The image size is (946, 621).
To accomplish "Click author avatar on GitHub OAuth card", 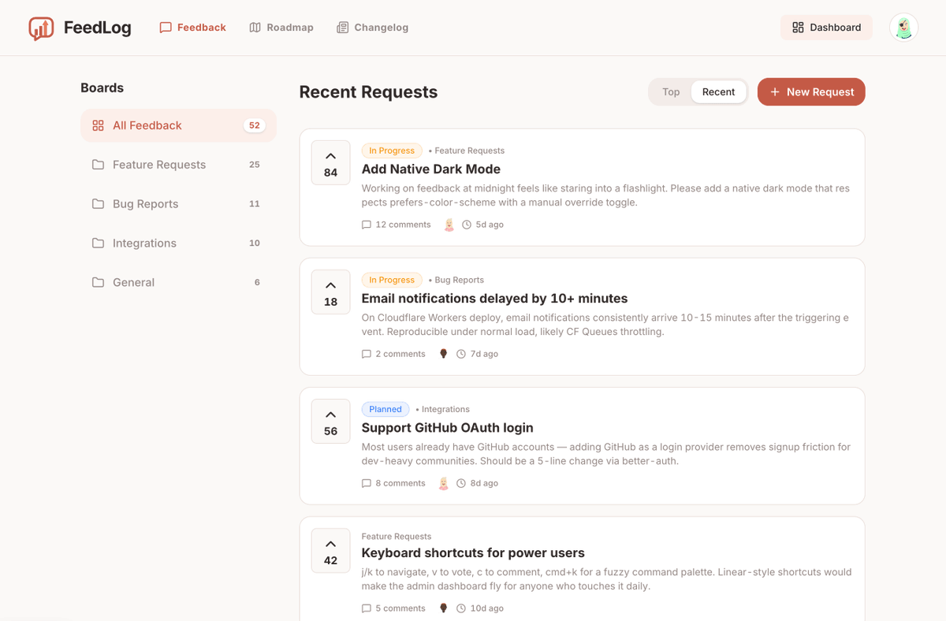I will coord(443,483).
